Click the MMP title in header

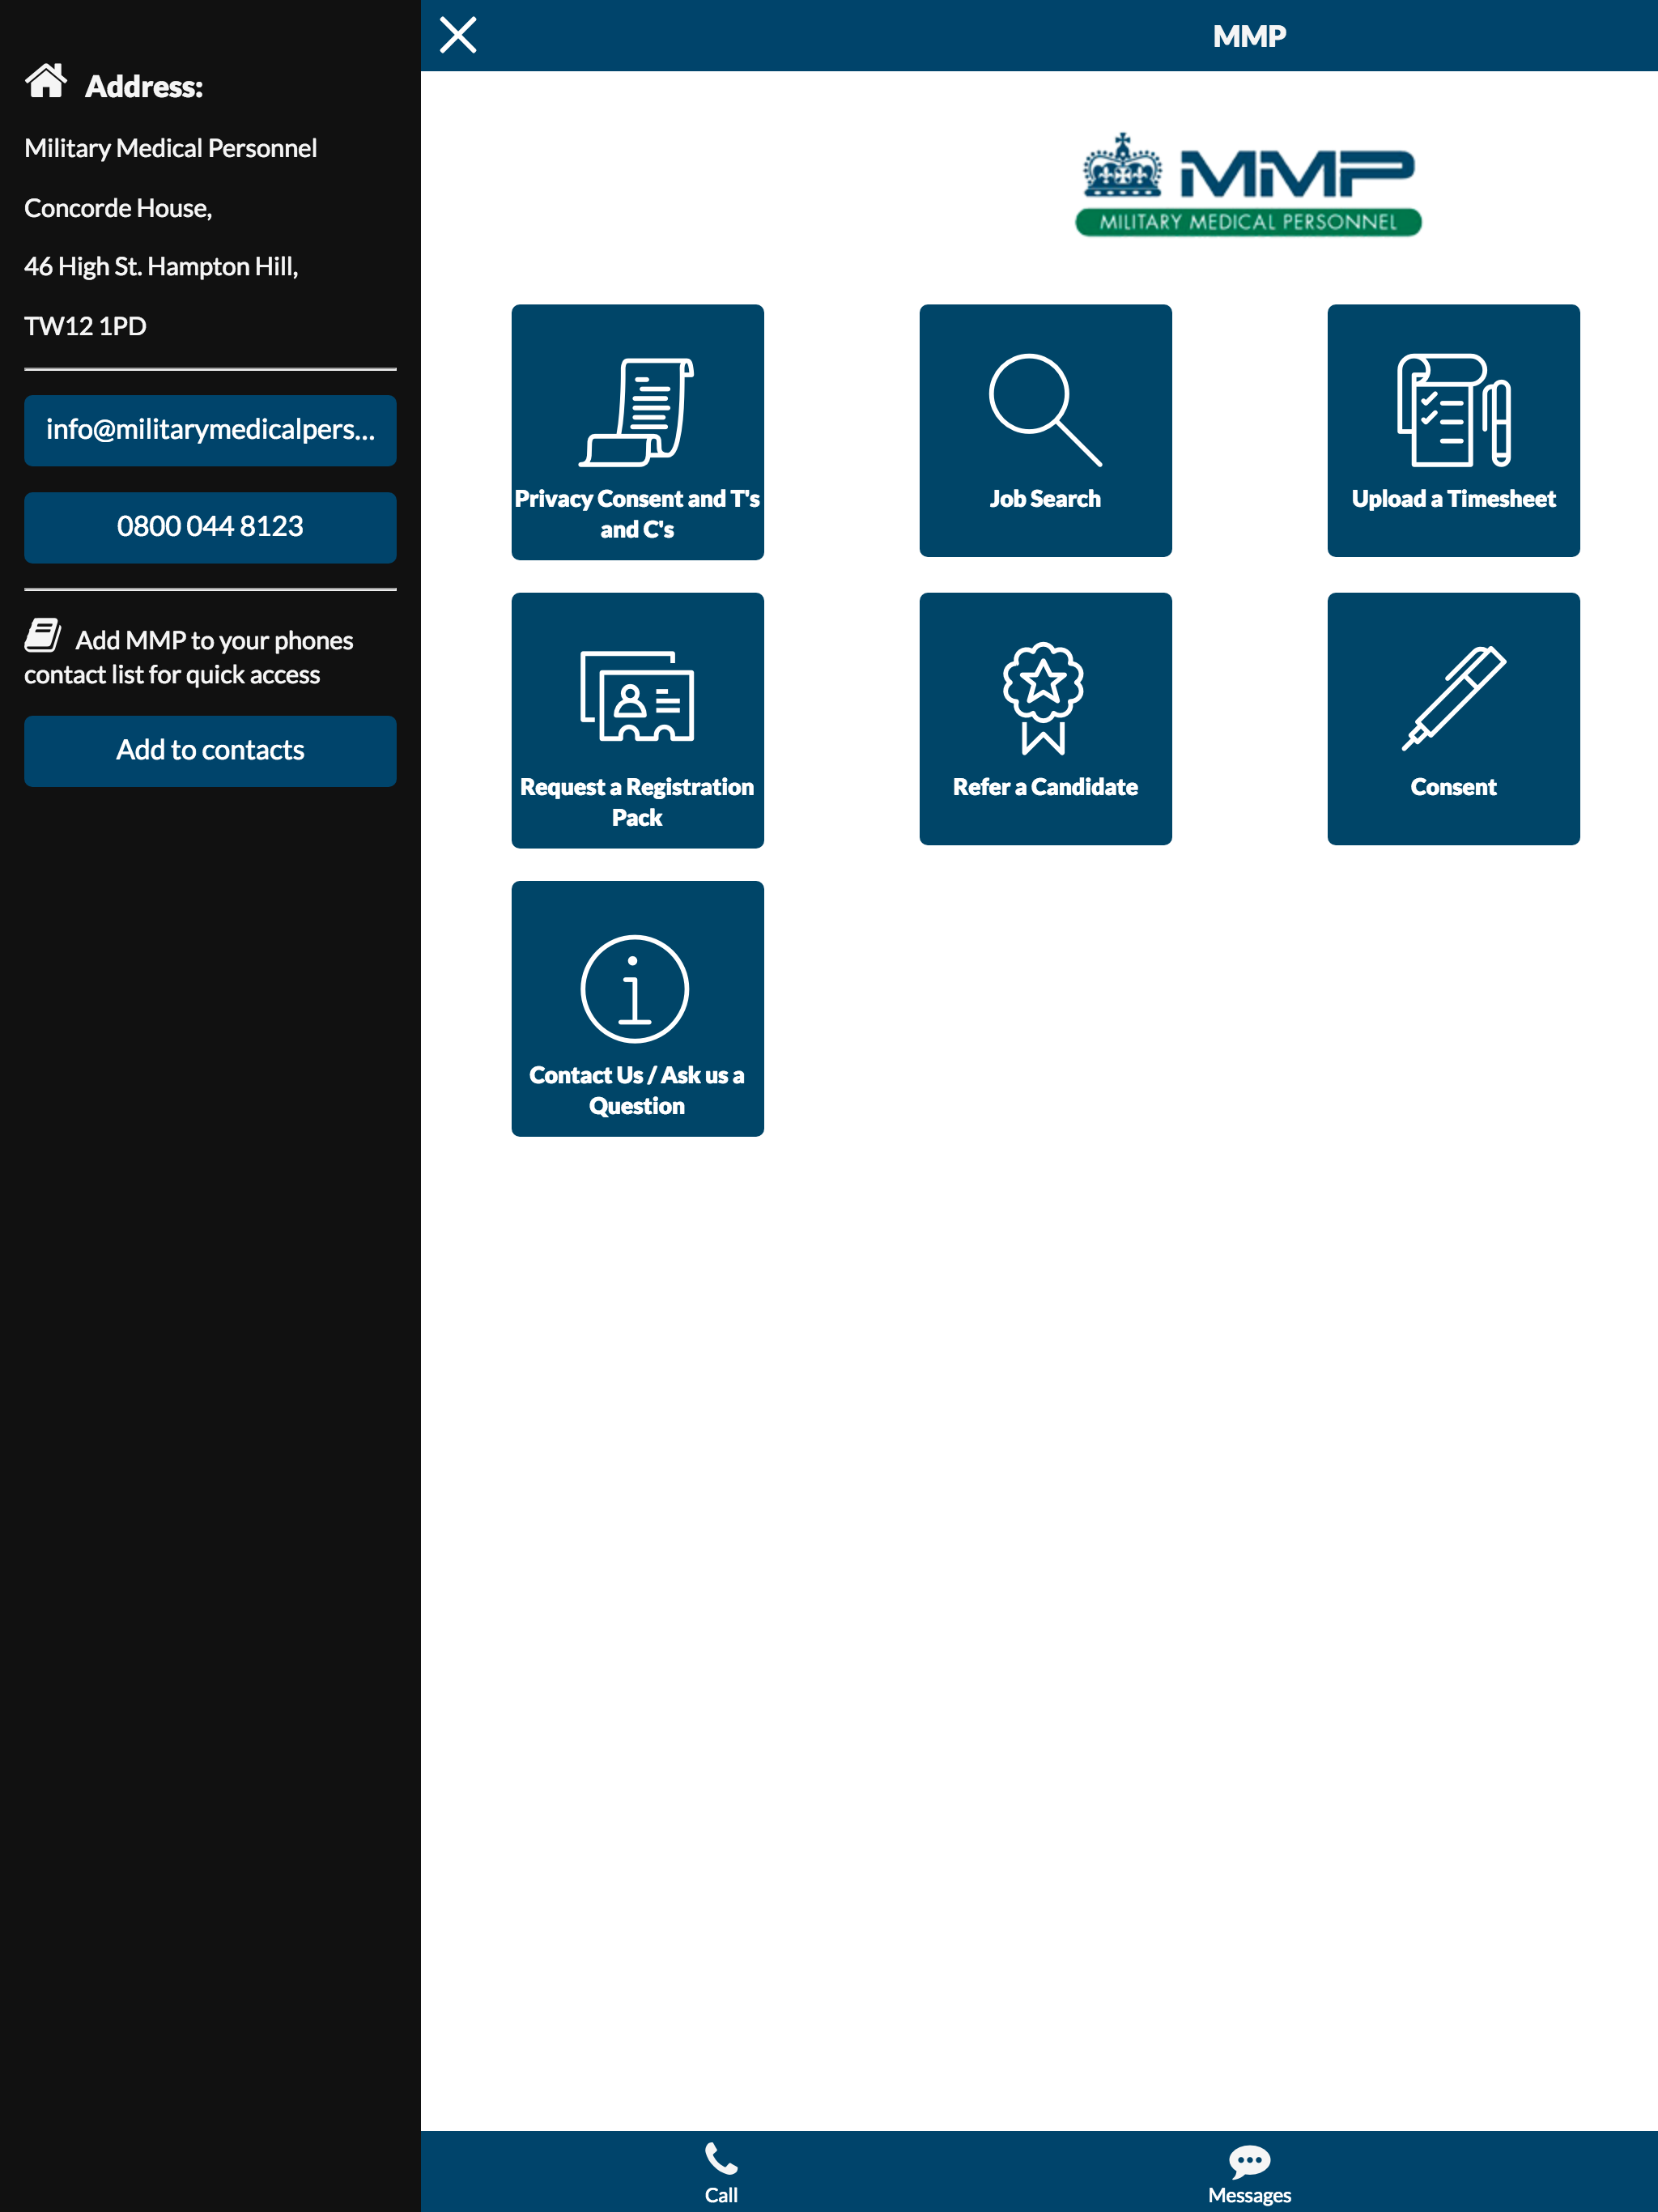click(x=1249, y=36)
